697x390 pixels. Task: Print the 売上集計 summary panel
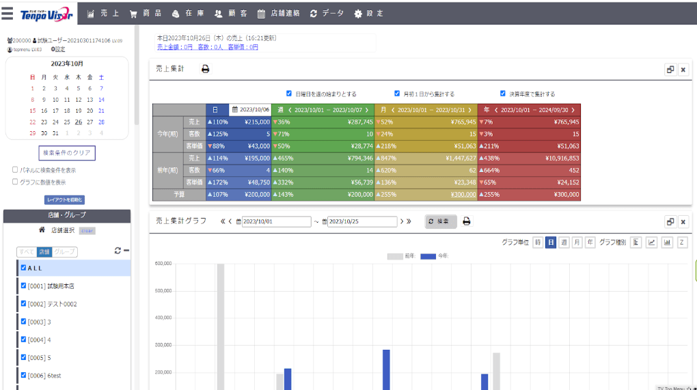tap(205, 69)
